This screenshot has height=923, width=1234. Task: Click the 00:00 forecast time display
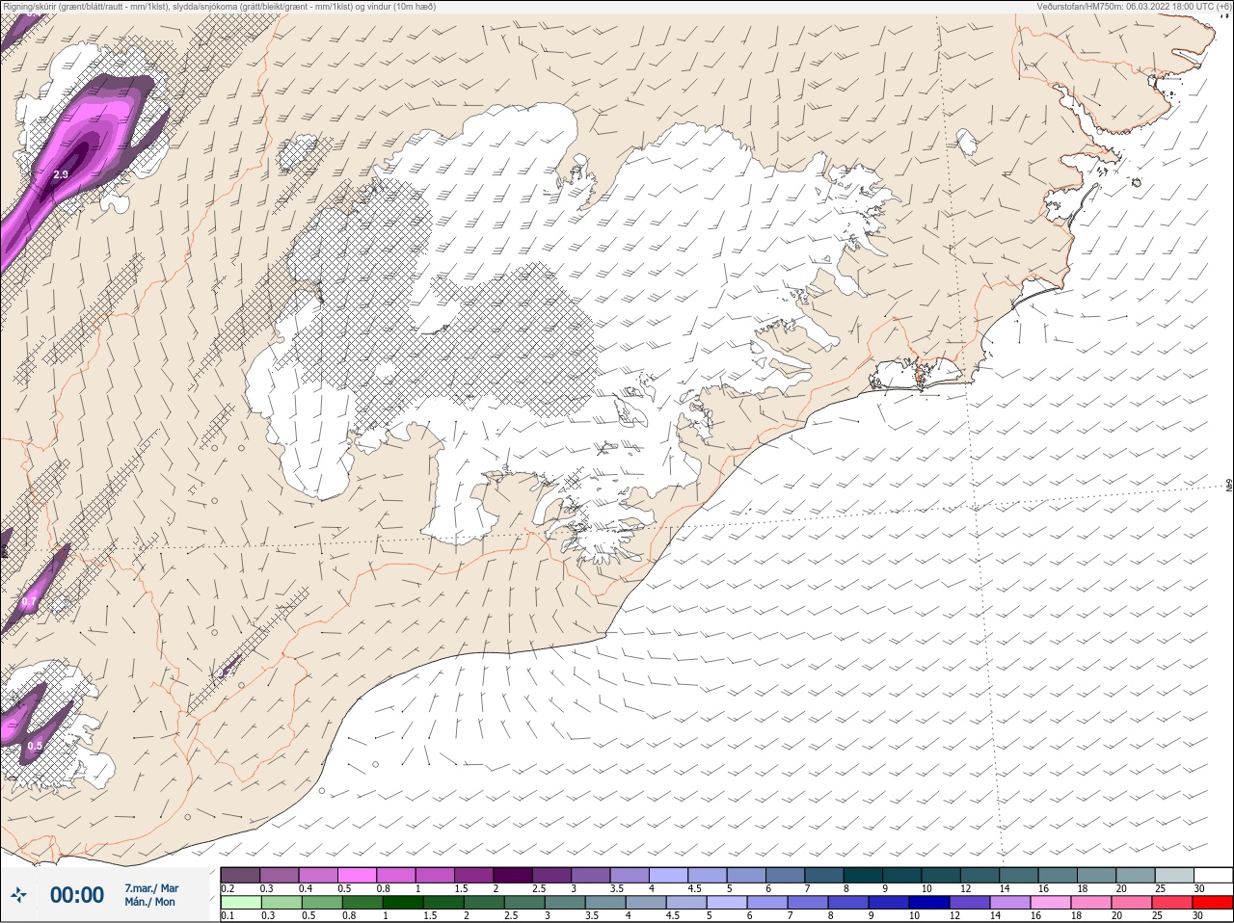[77, 895]
